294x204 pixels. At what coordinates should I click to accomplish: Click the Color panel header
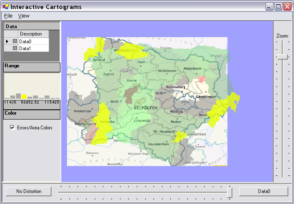click(x=32, y=114)
